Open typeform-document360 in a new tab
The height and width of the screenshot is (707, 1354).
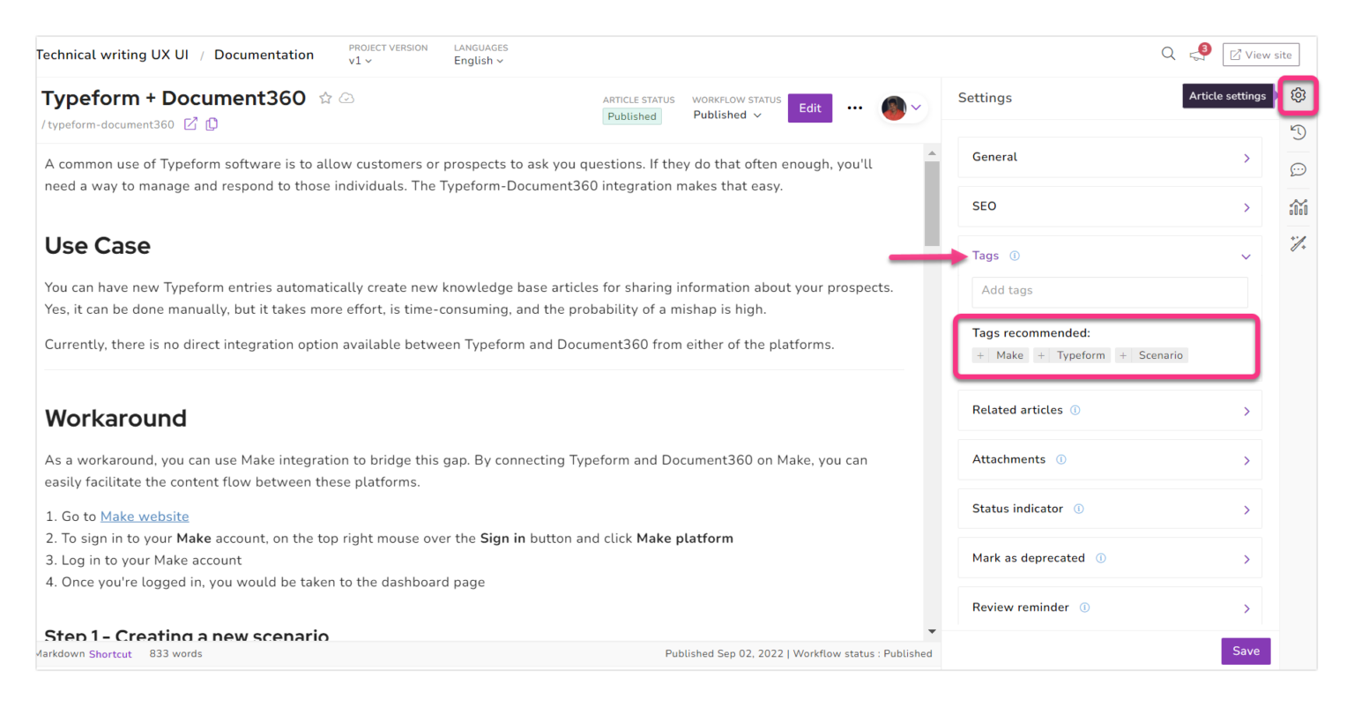point(190,124)
